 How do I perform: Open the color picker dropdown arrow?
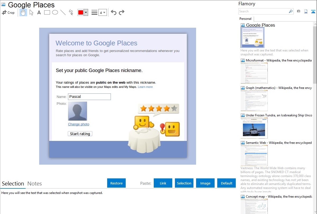[86, 12]
